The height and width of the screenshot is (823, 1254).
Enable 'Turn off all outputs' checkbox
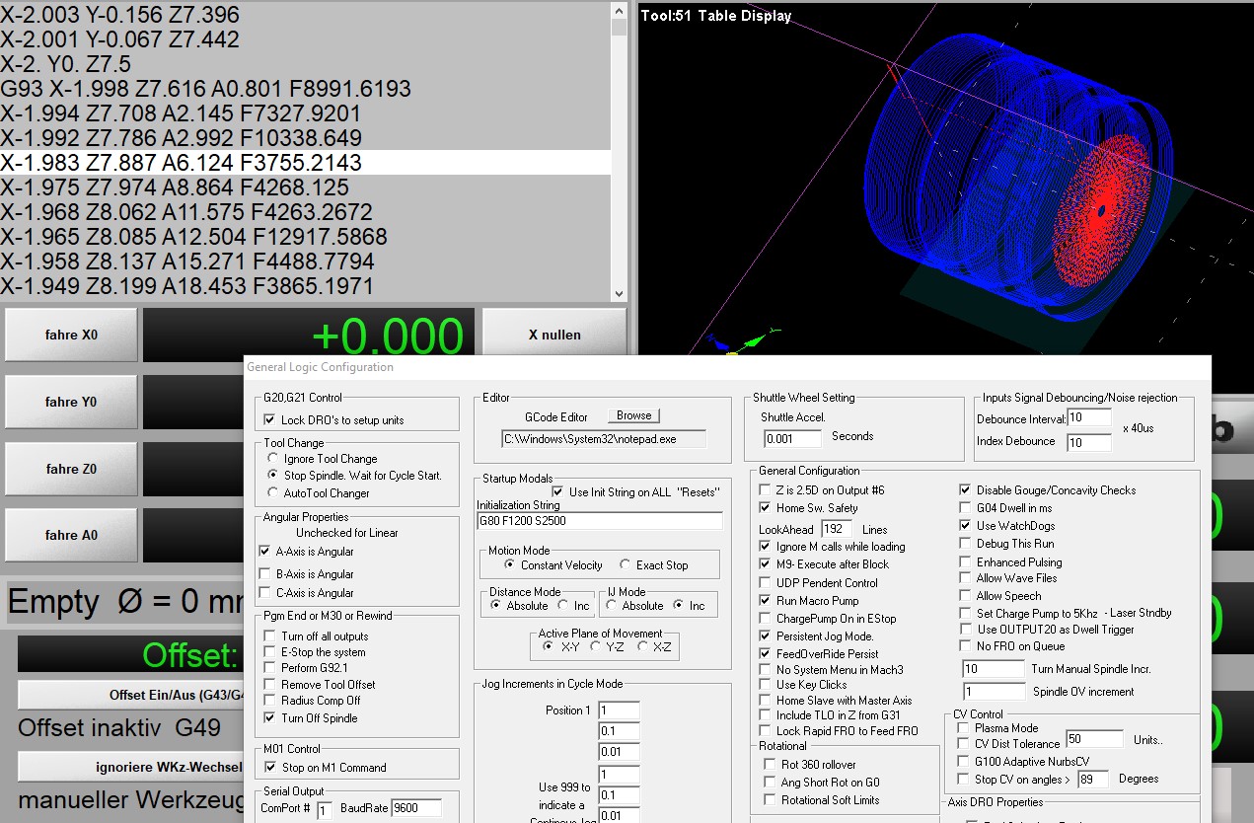tap(270, 636)
